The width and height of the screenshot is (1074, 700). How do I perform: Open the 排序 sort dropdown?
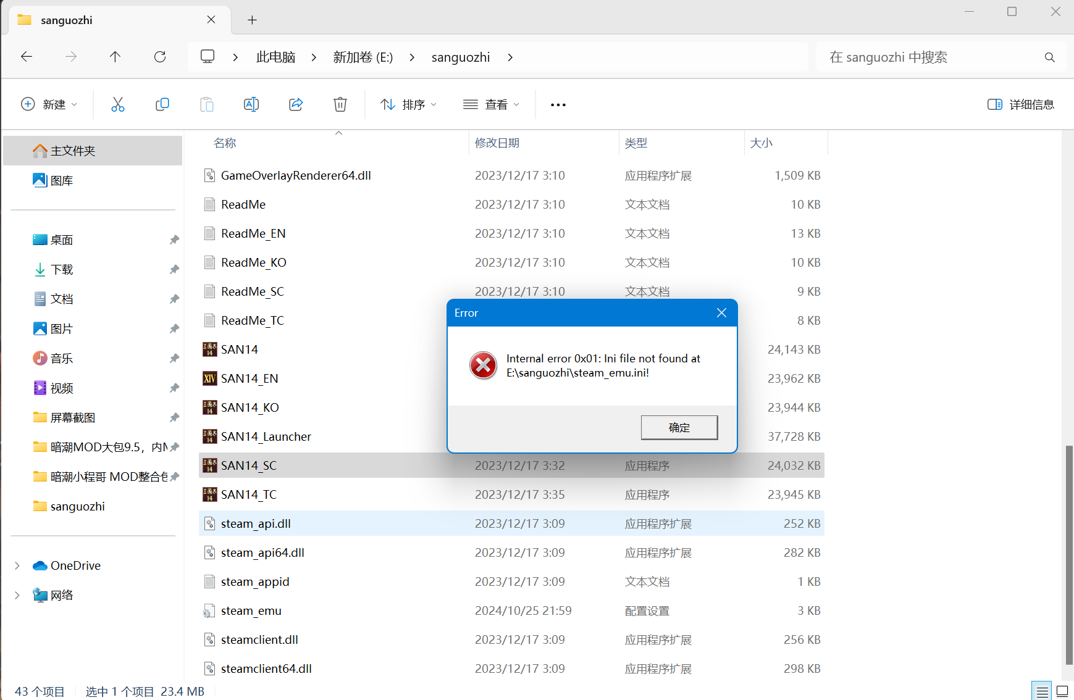pos(408,104)
